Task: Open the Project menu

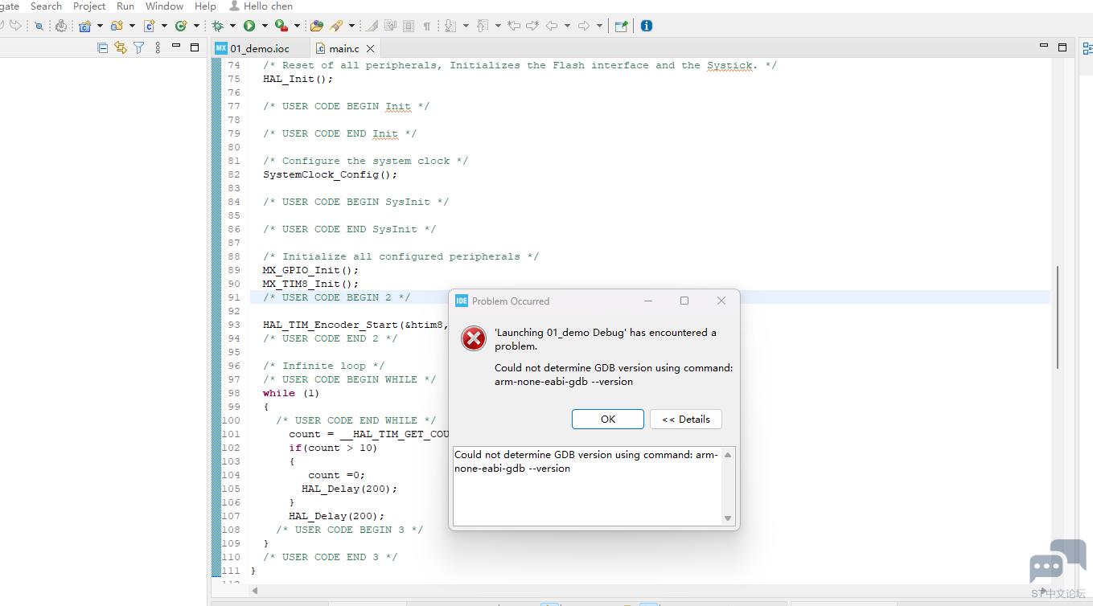Action: (89, 6)
